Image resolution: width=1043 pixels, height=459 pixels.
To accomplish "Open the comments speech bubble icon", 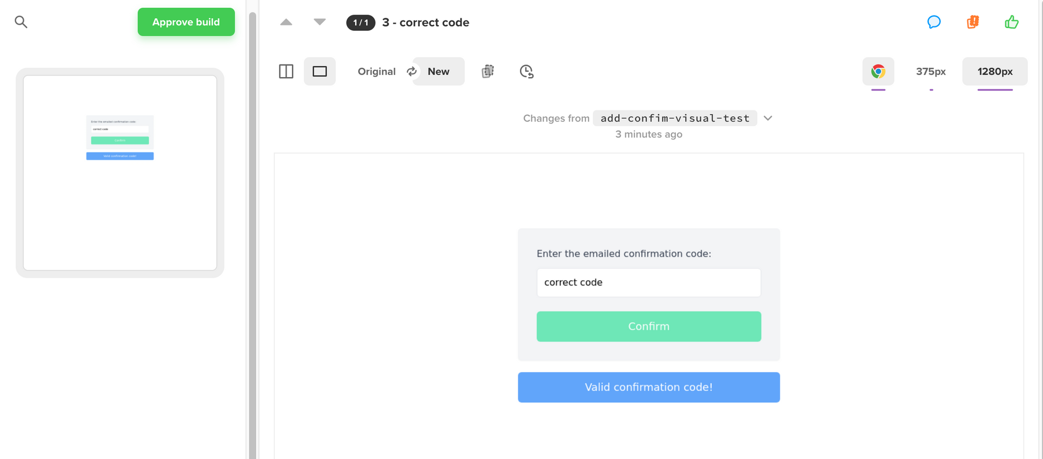I will coord(933,22).
